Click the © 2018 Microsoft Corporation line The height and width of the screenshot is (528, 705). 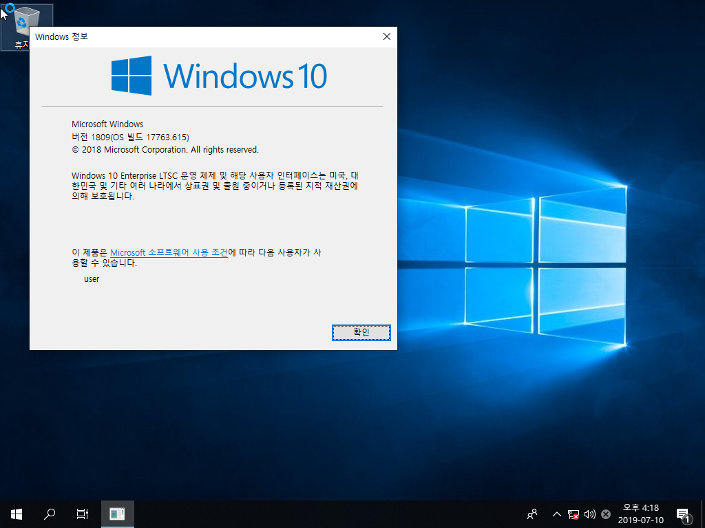coord(165,149)
